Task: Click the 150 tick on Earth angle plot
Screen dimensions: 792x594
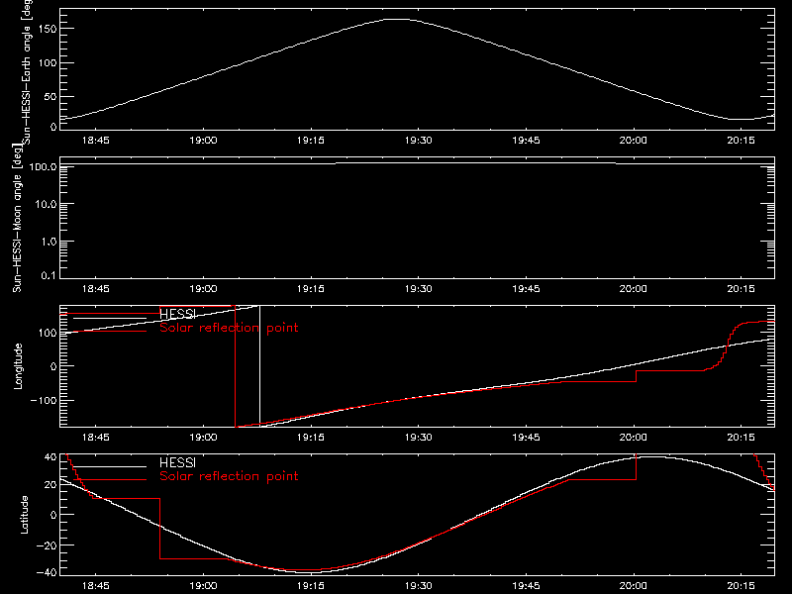Action: pyautogui.click(x=48, y=29)
